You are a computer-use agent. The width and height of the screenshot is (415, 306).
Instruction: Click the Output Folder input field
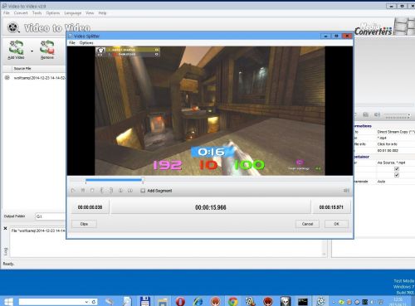(51, 216)
